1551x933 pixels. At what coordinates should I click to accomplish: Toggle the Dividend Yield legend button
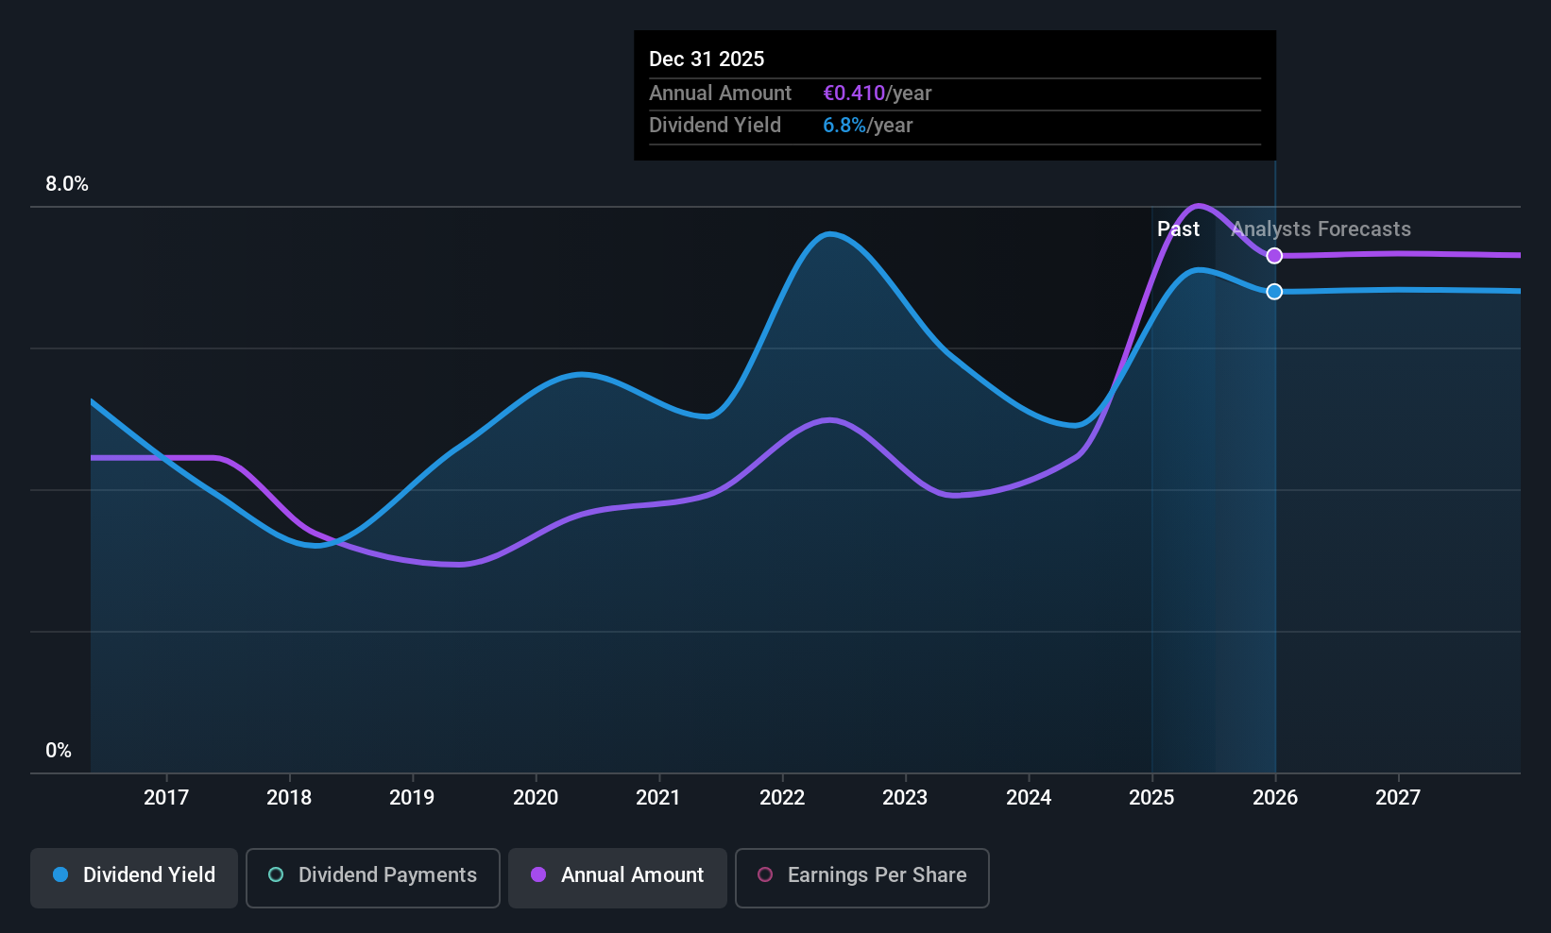click(x=134, y=878)
